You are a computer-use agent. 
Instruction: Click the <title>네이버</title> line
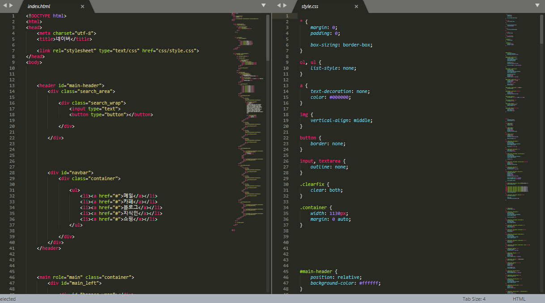pos(65,39)
